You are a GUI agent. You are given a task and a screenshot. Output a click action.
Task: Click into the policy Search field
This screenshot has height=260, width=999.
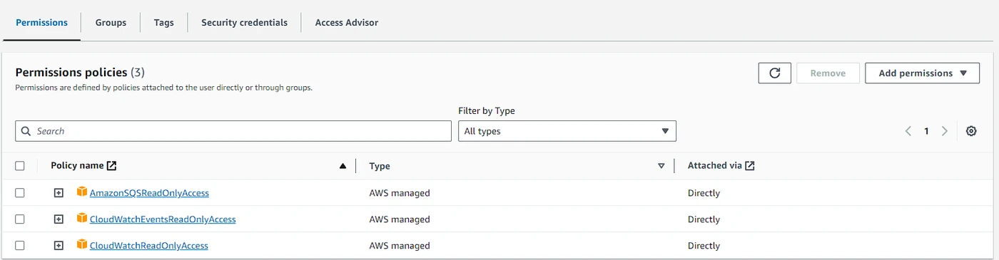233,131
